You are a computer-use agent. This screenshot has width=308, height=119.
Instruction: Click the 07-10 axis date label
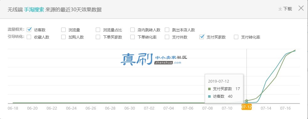(227, 108)
